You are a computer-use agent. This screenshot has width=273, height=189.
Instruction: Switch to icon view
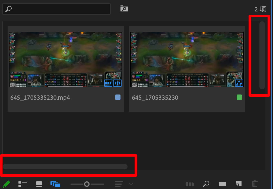39,184
